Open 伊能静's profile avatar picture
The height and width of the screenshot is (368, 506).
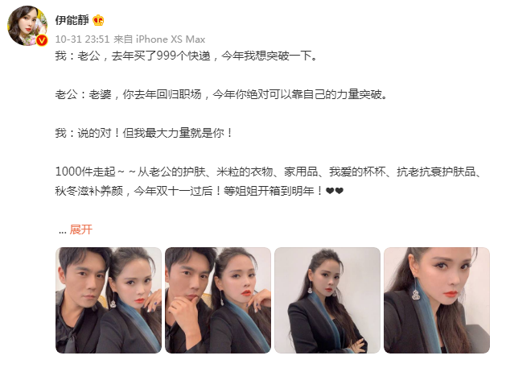pos(27,26)
